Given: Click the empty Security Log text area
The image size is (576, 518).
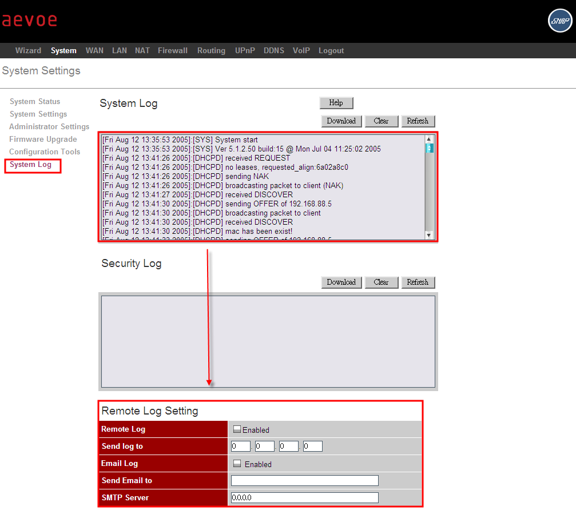Looking at the screenshot, I should 268,341.
